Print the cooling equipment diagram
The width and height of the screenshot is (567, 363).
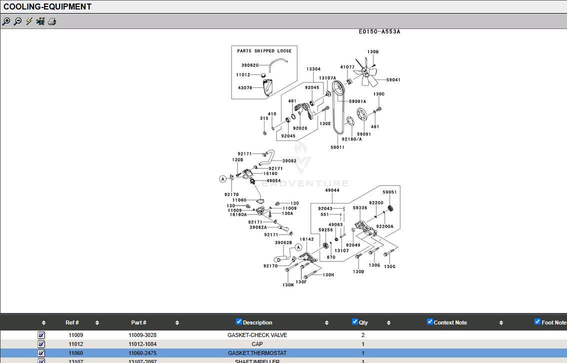click(52, 21)
